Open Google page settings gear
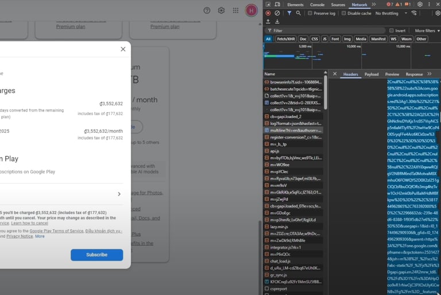This screenshot has height=295, width=441. click(x=221, y=11)
